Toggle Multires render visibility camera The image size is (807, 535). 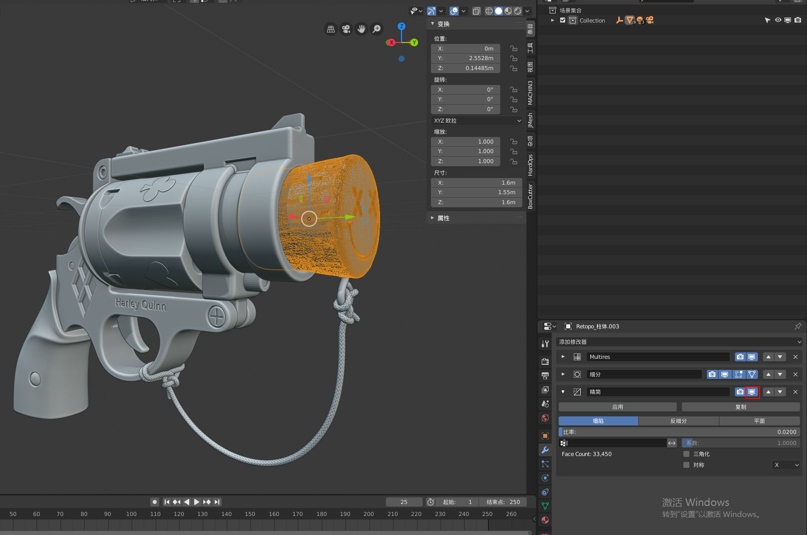click(x=740, y=357)
